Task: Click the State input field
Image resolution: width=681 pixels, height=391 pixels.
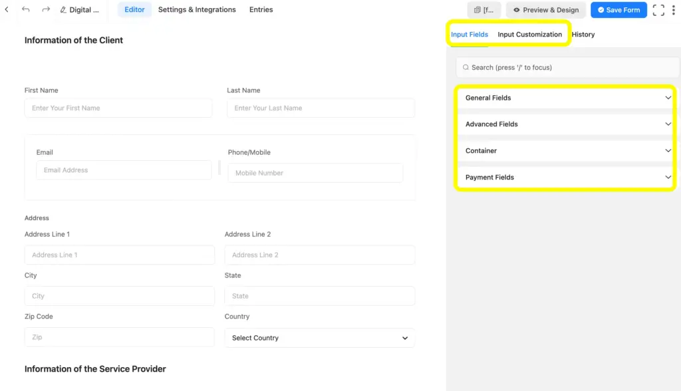Action: 320,296
